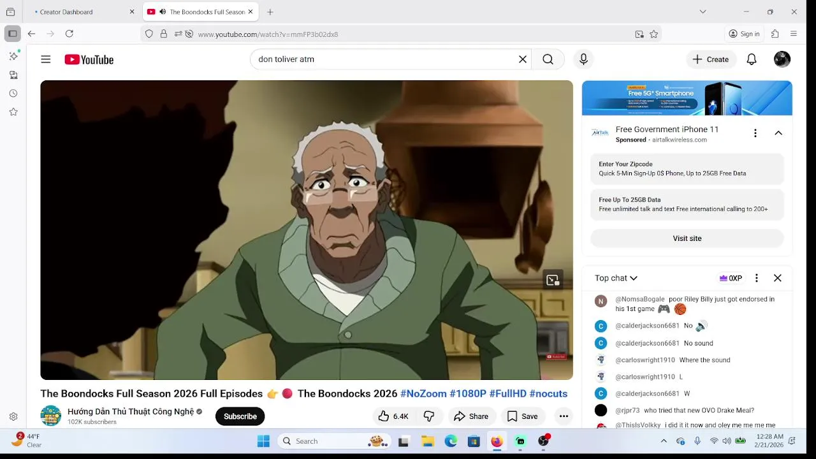Image resolution: width=816 pixels, height=459 pixels.
Task: Click the airtalkwireless smartphone ad banner
Action: tap(687, 98)
